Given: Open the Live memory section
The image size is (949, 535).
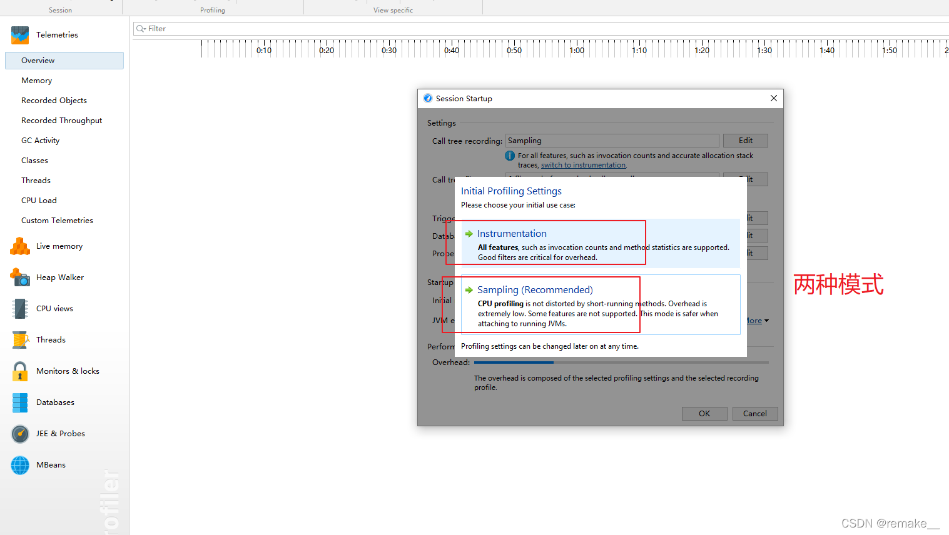Looking at the screenshot, I should [59, 246].
